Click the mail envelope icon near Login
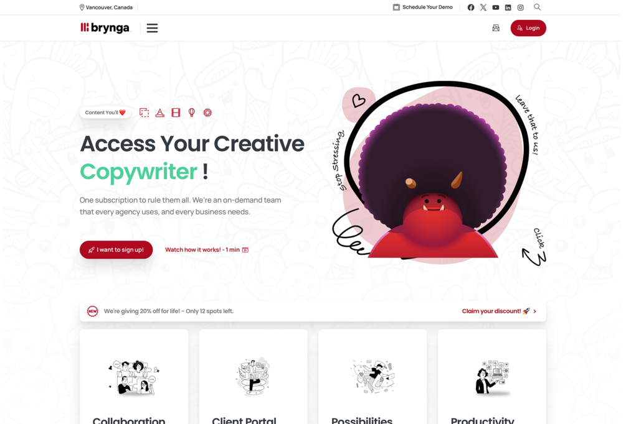This screenshot has height=424, width=626. point(496,28)
